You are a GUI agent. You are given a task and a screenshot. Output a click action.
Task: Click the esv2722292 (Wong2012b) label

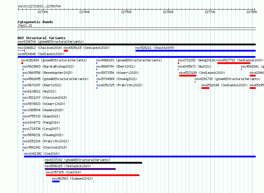[x=197, y=60]
